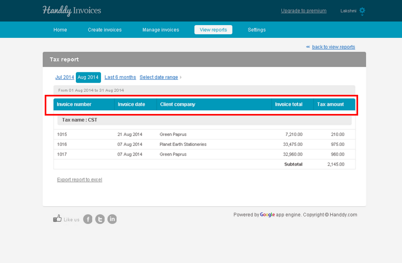Click Green Paprus in the 1015 row
The image size is (402, 263).
point(173,134)
